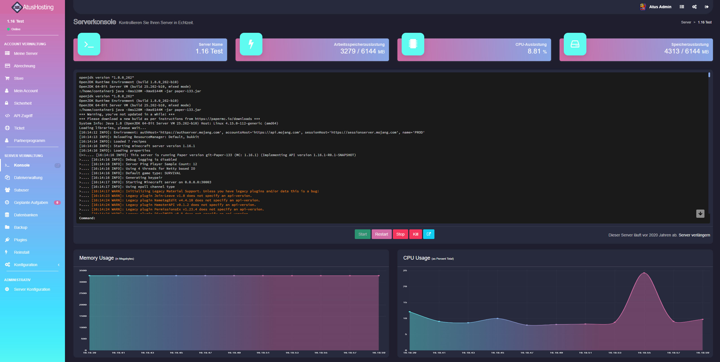This screenshot has width=720, height=362.
Task: Click Plugins plug icon
Action: pos(7,240)
